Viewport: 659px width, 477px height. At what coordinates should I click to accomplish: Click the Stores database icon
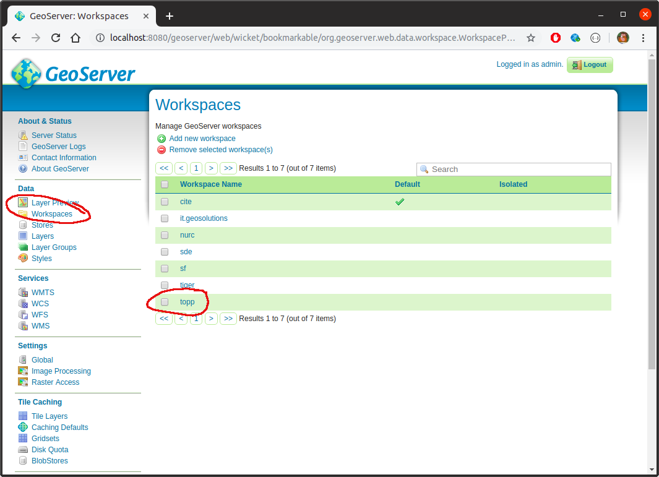point(23,225)
